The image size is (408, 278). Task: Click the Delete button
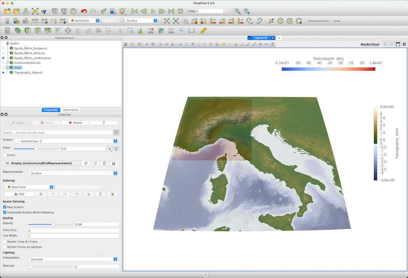[75, 123]
